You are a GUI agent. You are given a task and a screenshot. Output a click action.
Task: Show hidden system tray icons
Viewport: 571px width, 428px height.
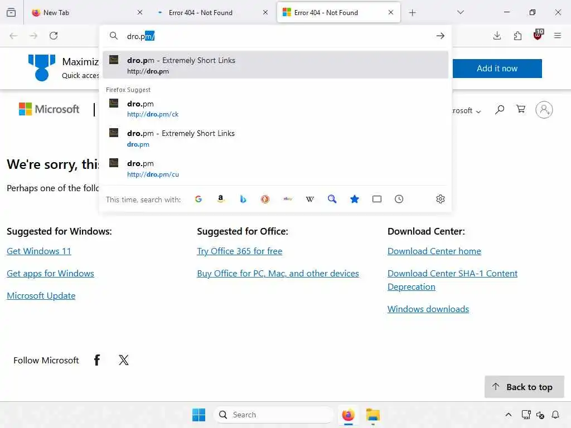pos(509,415)
